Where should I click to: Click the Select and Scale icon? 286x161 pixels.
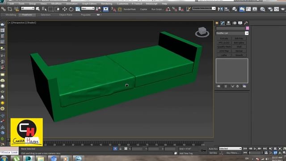(x=78, y=9)
